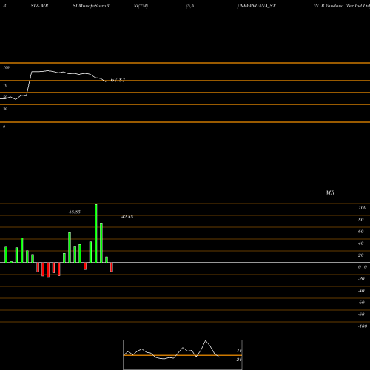Click the -24 label in mini chart

(x=238, y=360)
